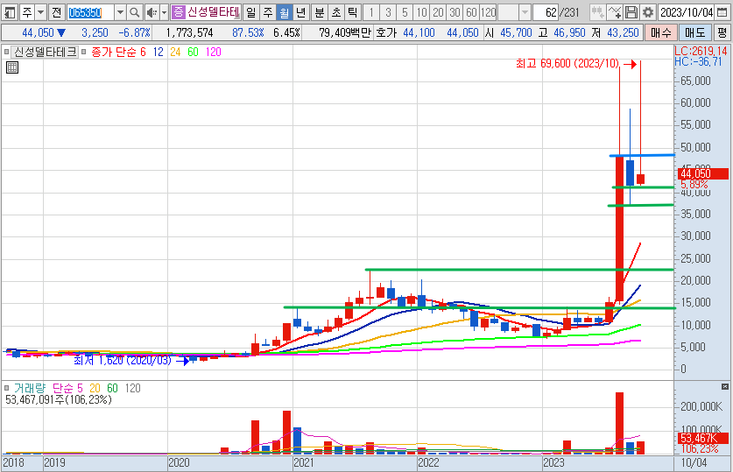
Task: Add an indicator with the line-plus icon
Action: tap(615, 12)
